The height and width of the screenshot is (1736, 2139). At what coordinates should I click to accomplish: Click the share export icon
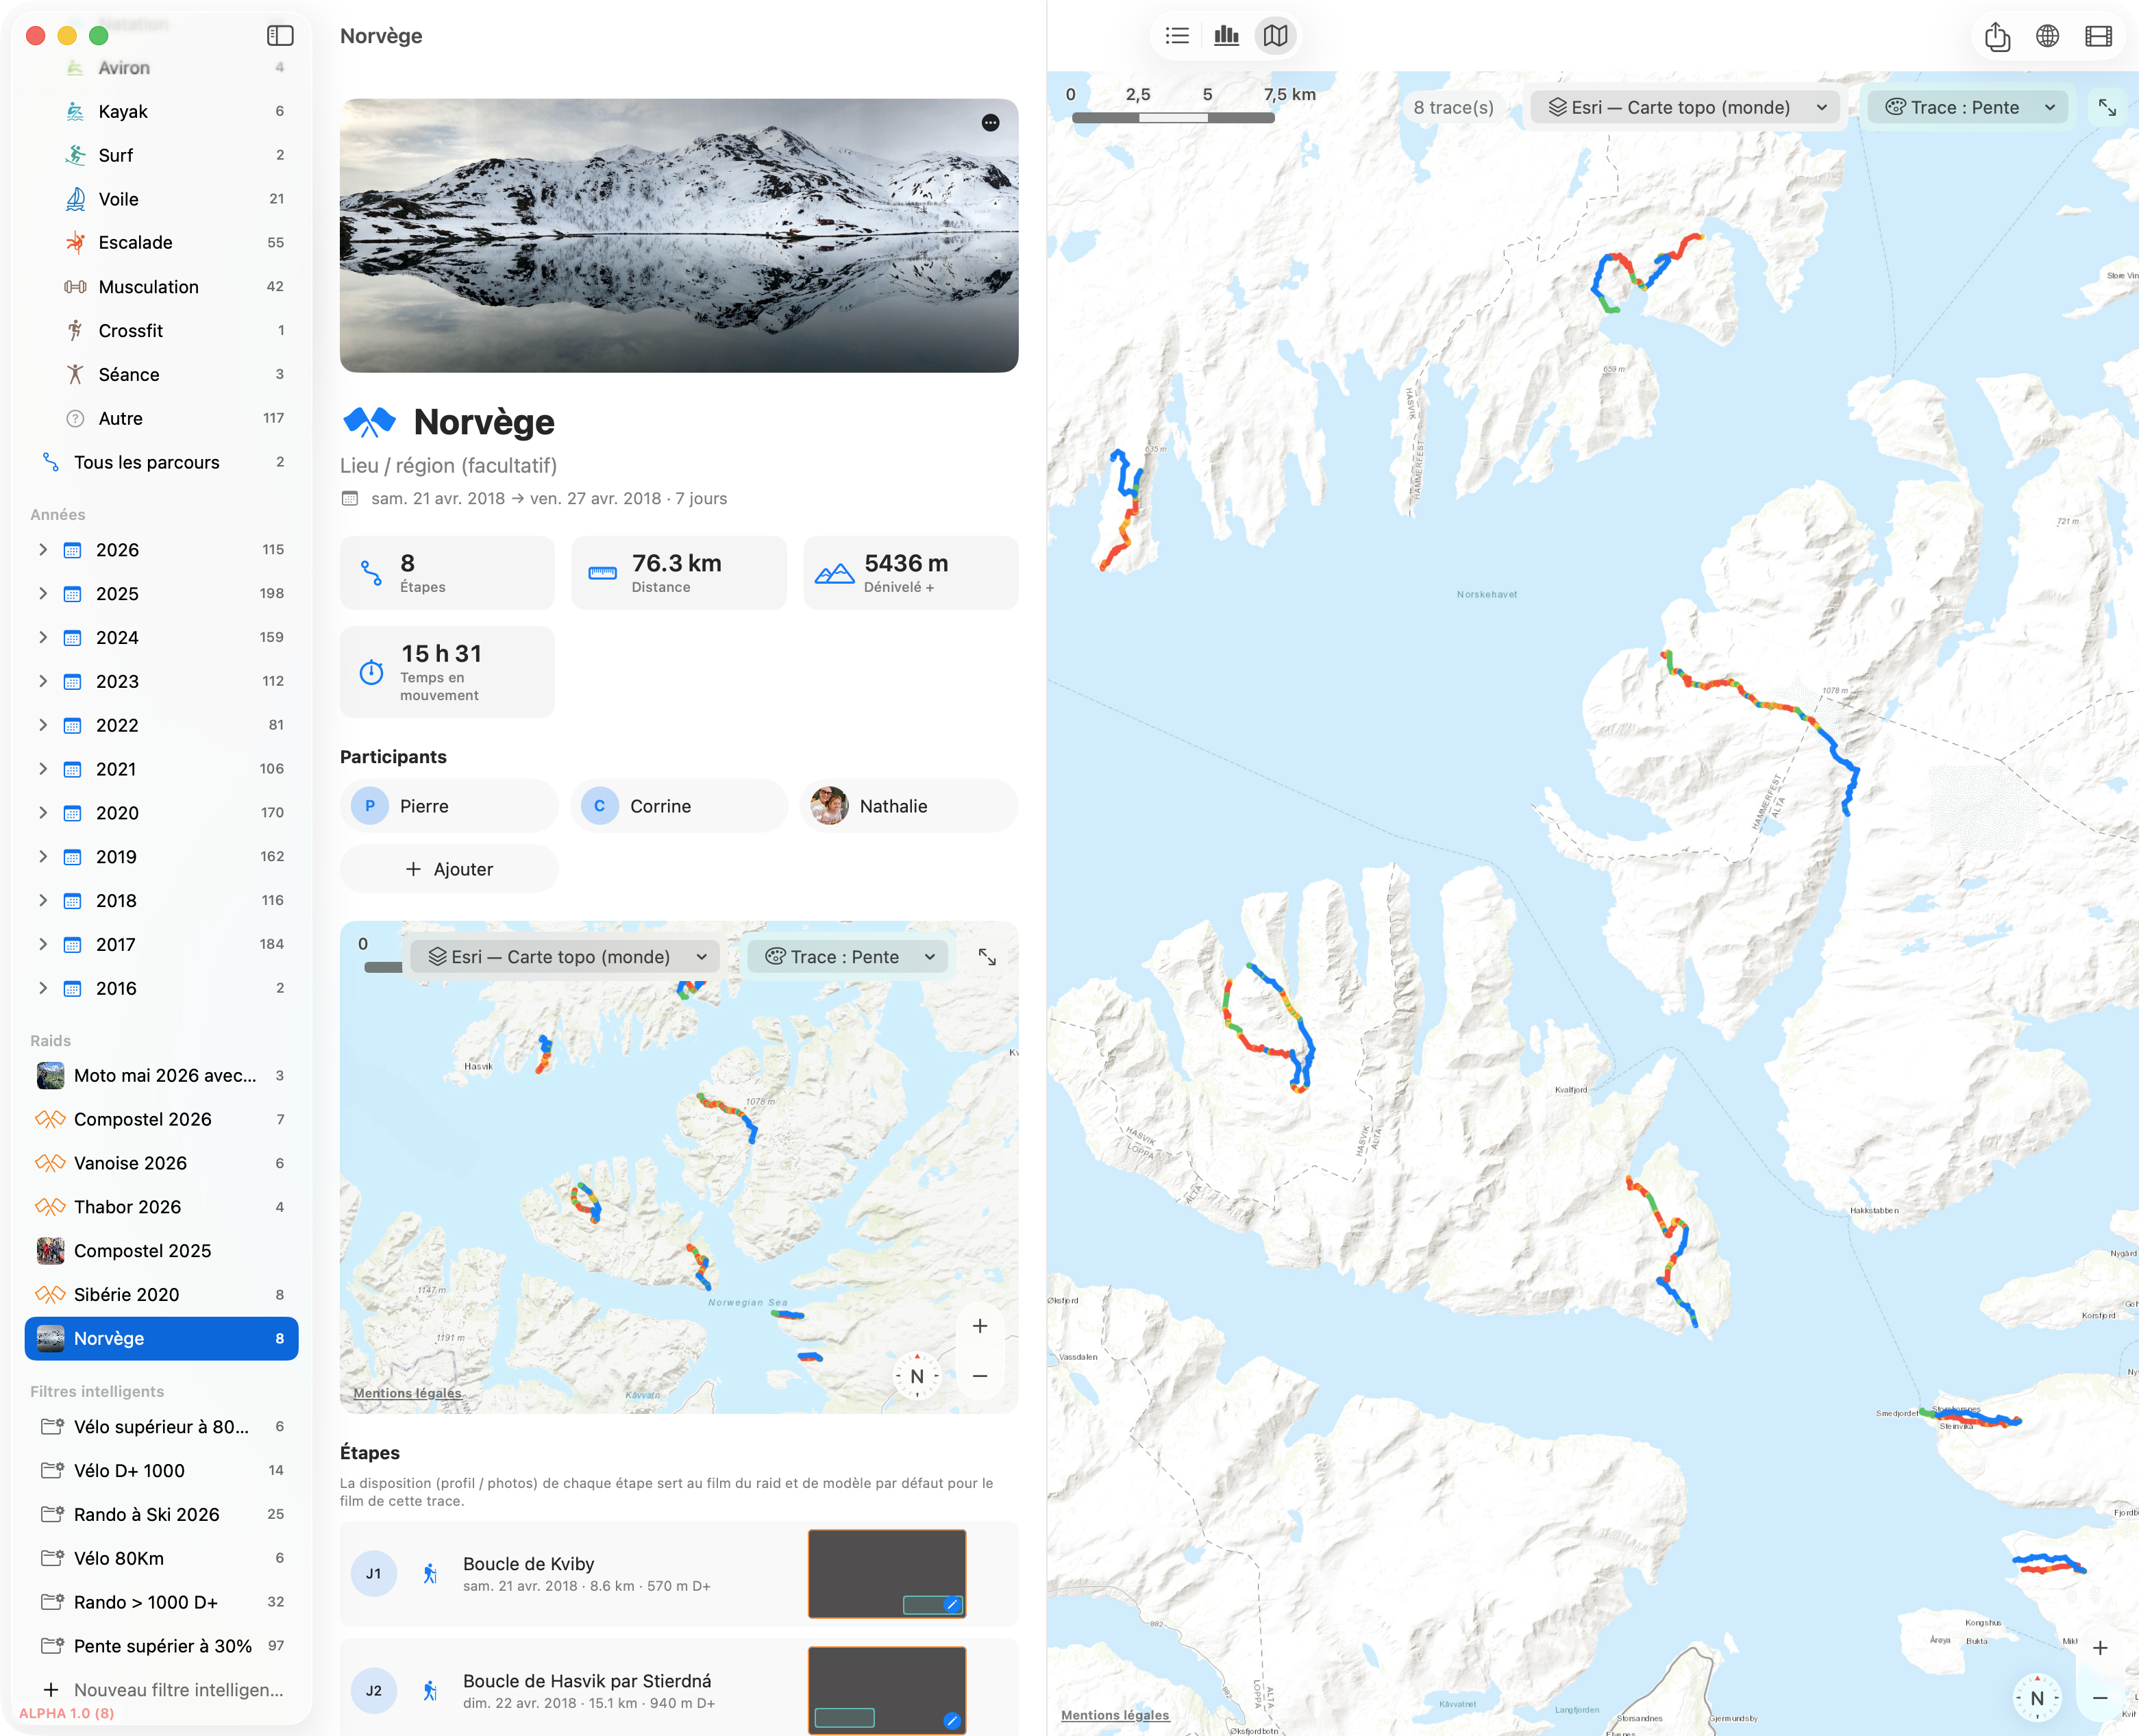pyautogui.click(x=1997, y=36)
